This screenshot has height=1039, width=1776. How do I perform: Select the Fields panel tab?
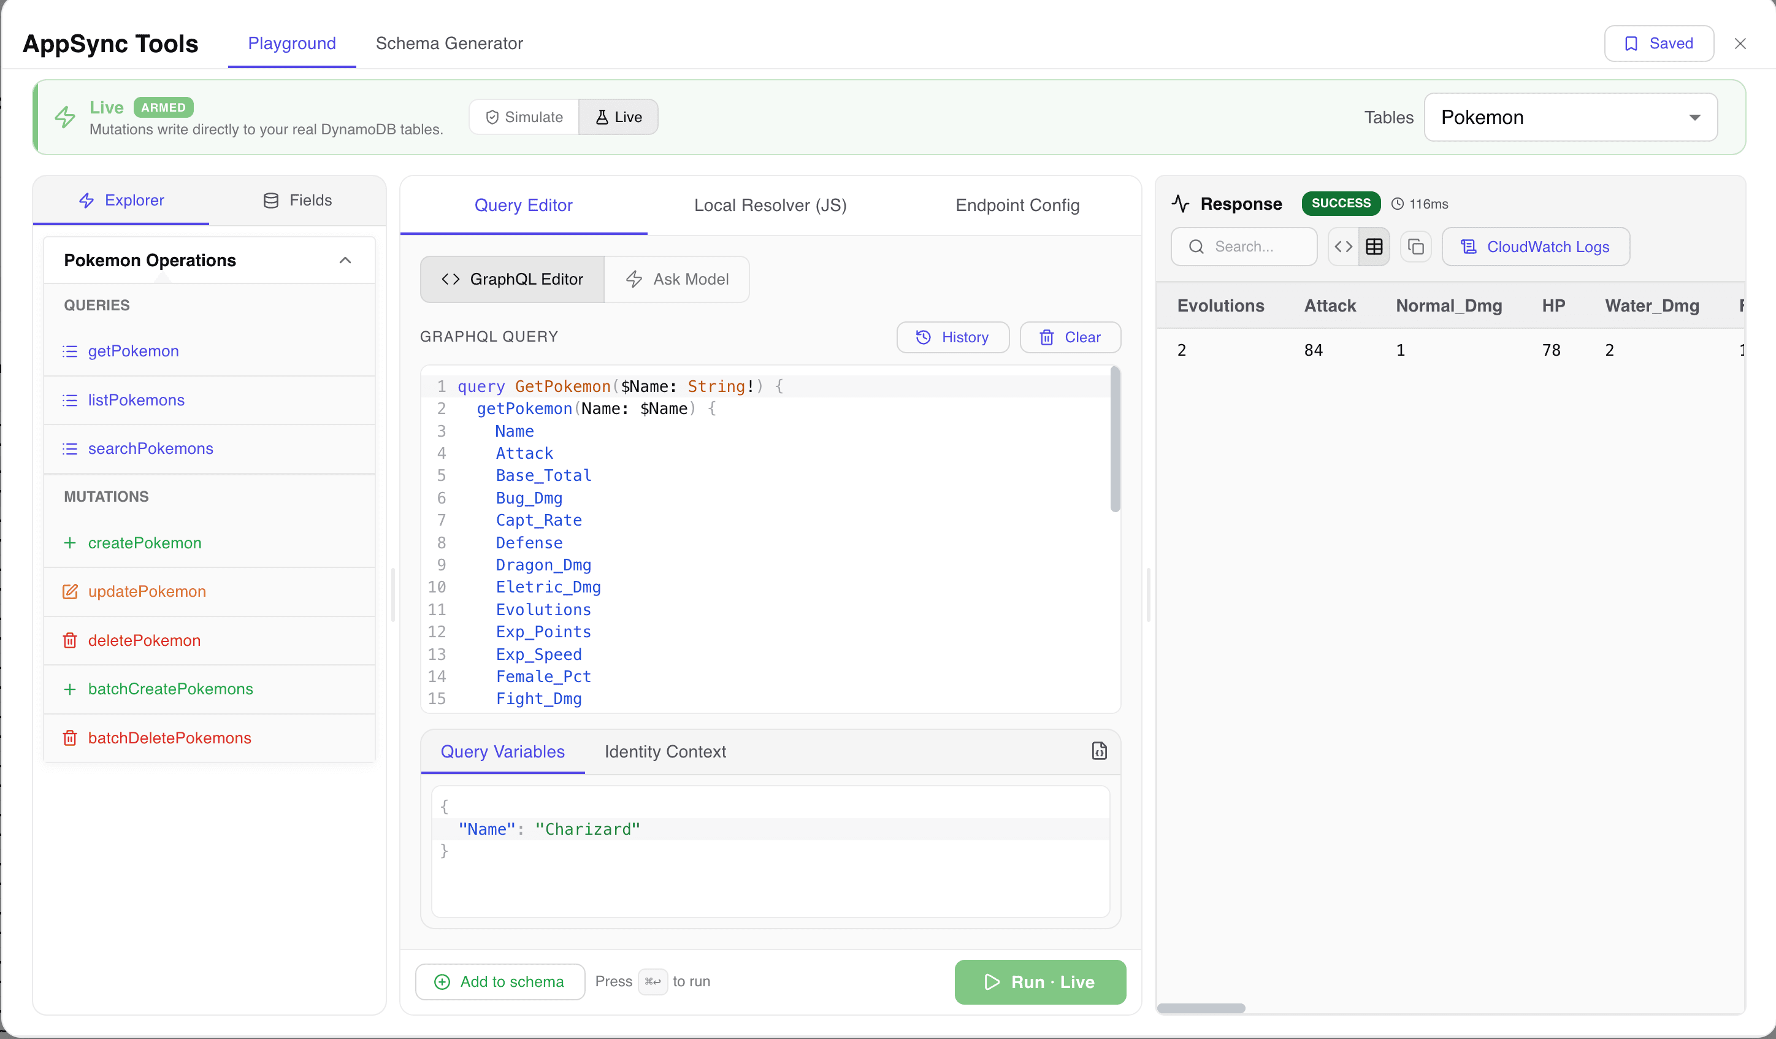pyautogui.click(x=297, y=200)
